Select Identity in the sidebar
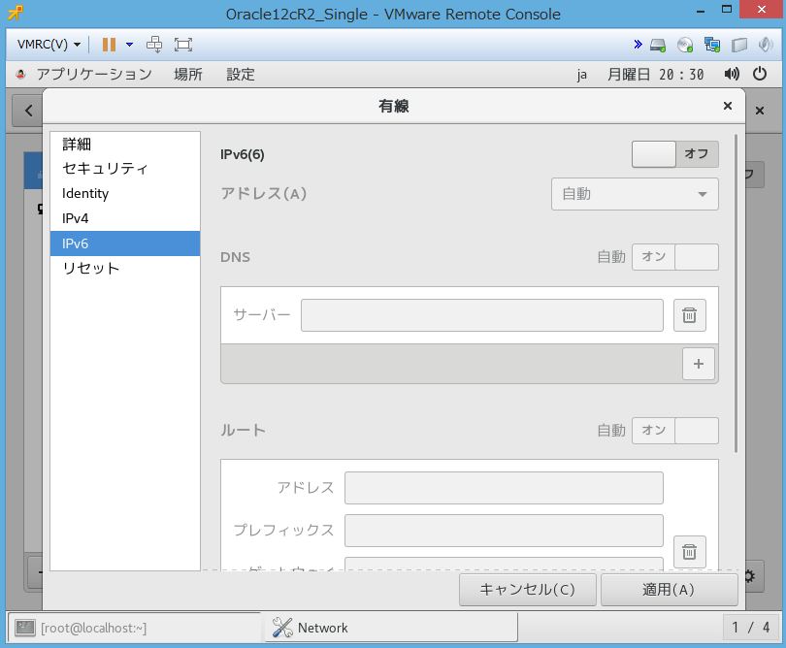This screenshot has height=648, width=786. [x=125, y=193]
